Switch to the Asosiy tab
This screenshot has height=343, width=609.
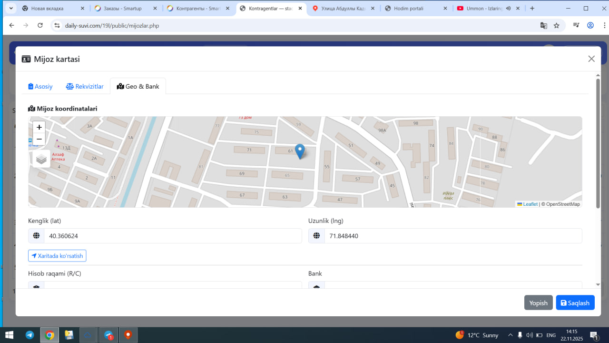tap(40, 86)
